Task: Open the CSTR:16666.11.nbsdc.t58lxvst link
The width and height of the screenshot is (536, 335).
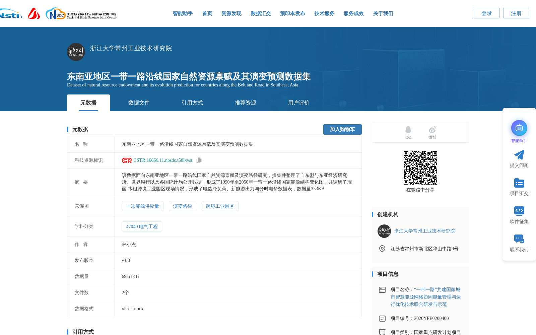Action: point(163,160)
